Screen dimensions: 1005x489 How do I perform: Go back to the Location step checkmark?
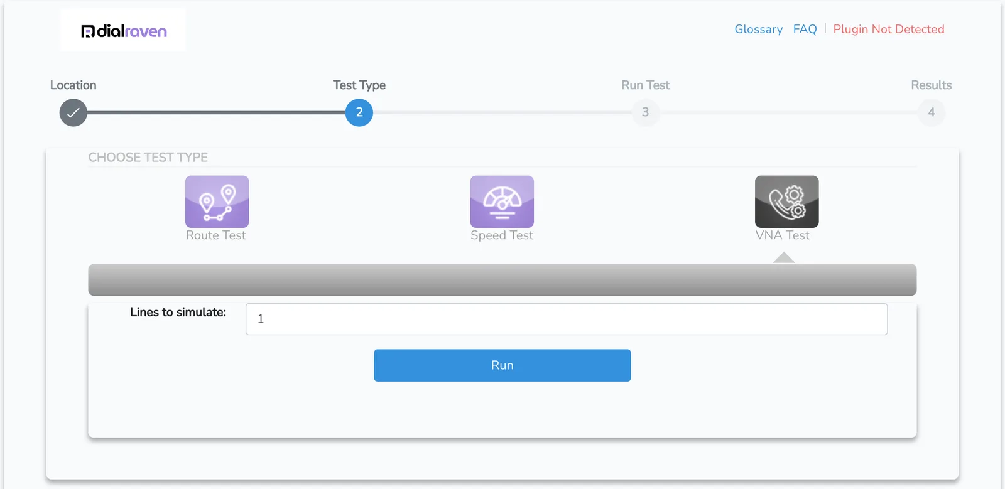73,112
